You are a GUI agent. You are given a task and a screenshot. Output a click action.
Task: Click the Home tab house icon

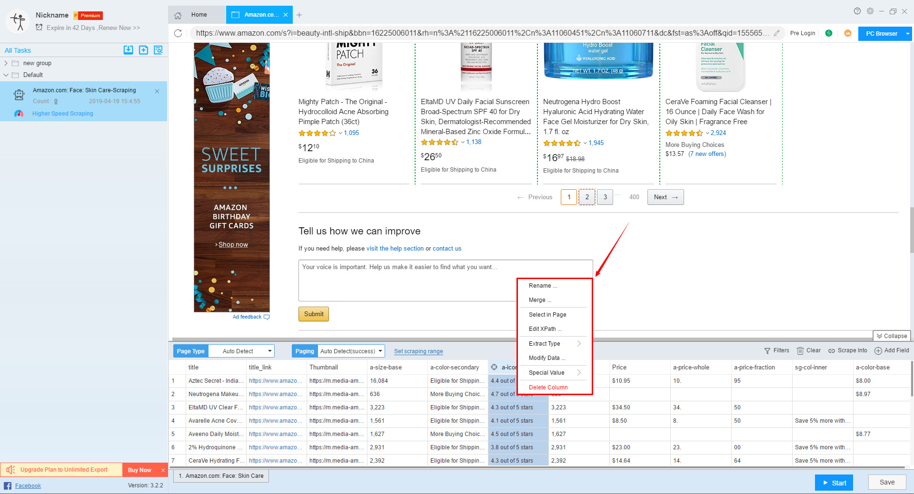point(178,15)
